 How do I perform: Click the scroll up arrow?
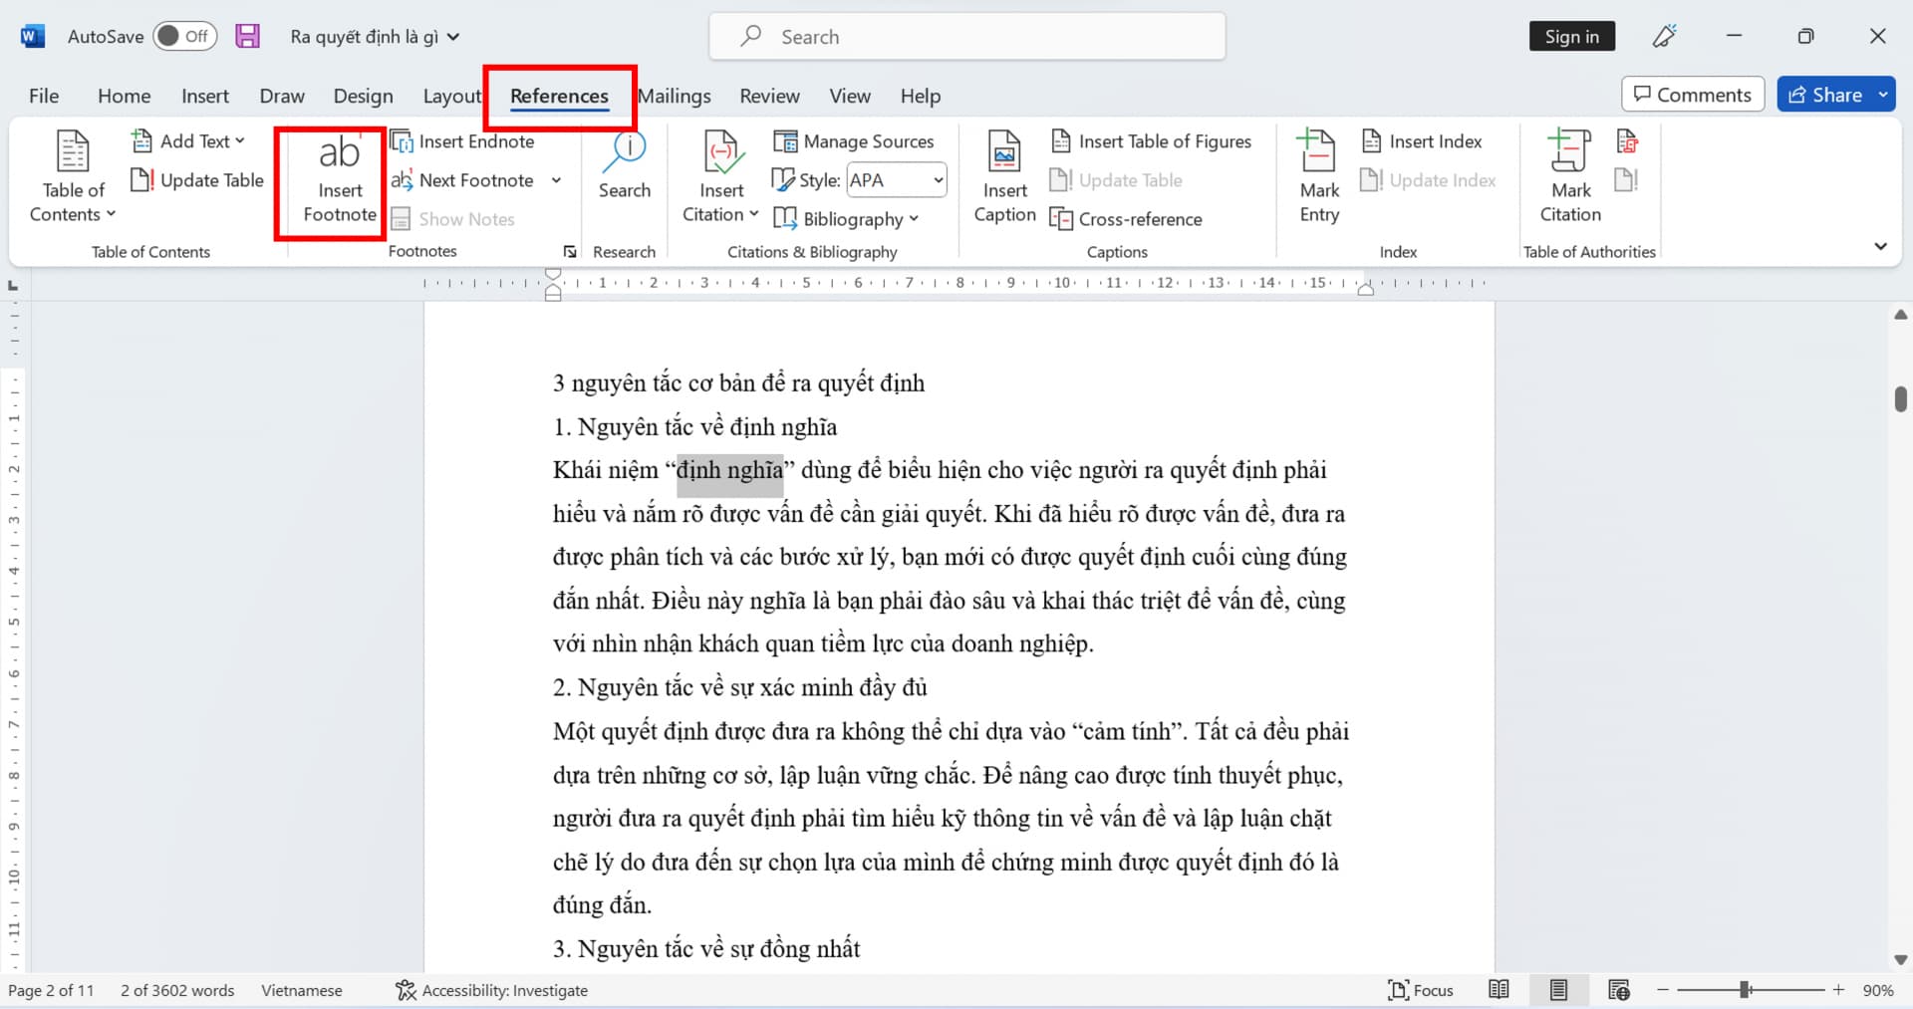[1900, 315]
